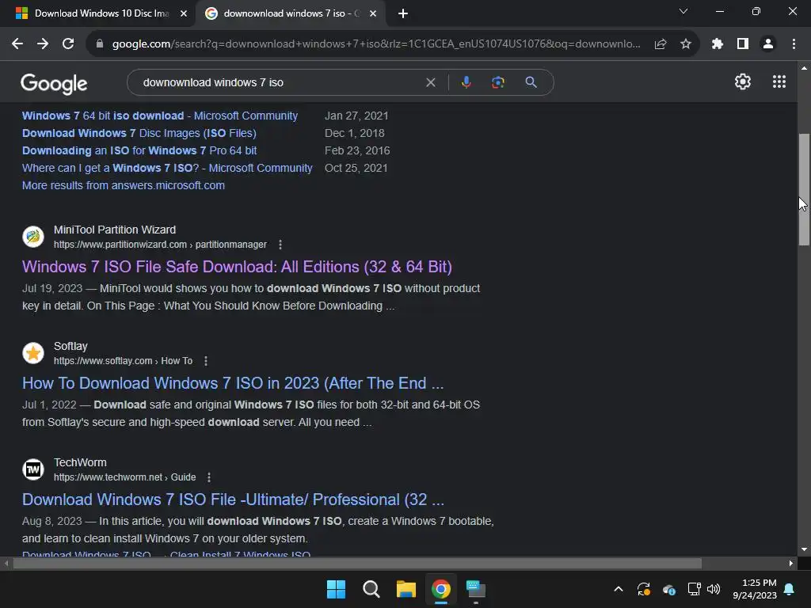Screen dimensions: 811x608
Task: Click the horizontal scrollbar right arrow
Action: [x=791, y=563]
